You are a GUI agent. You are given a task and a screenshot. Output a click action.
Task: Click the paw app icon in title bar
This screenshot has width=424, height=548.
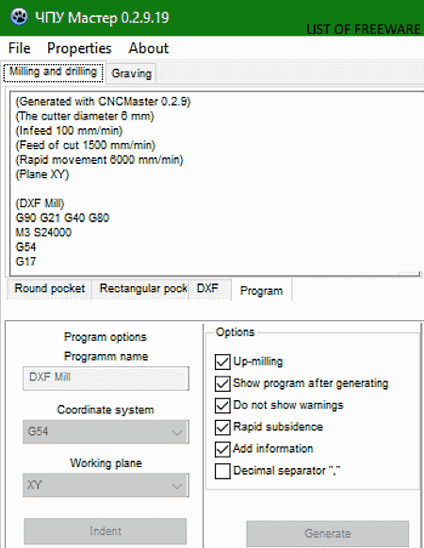click(19, 17)
